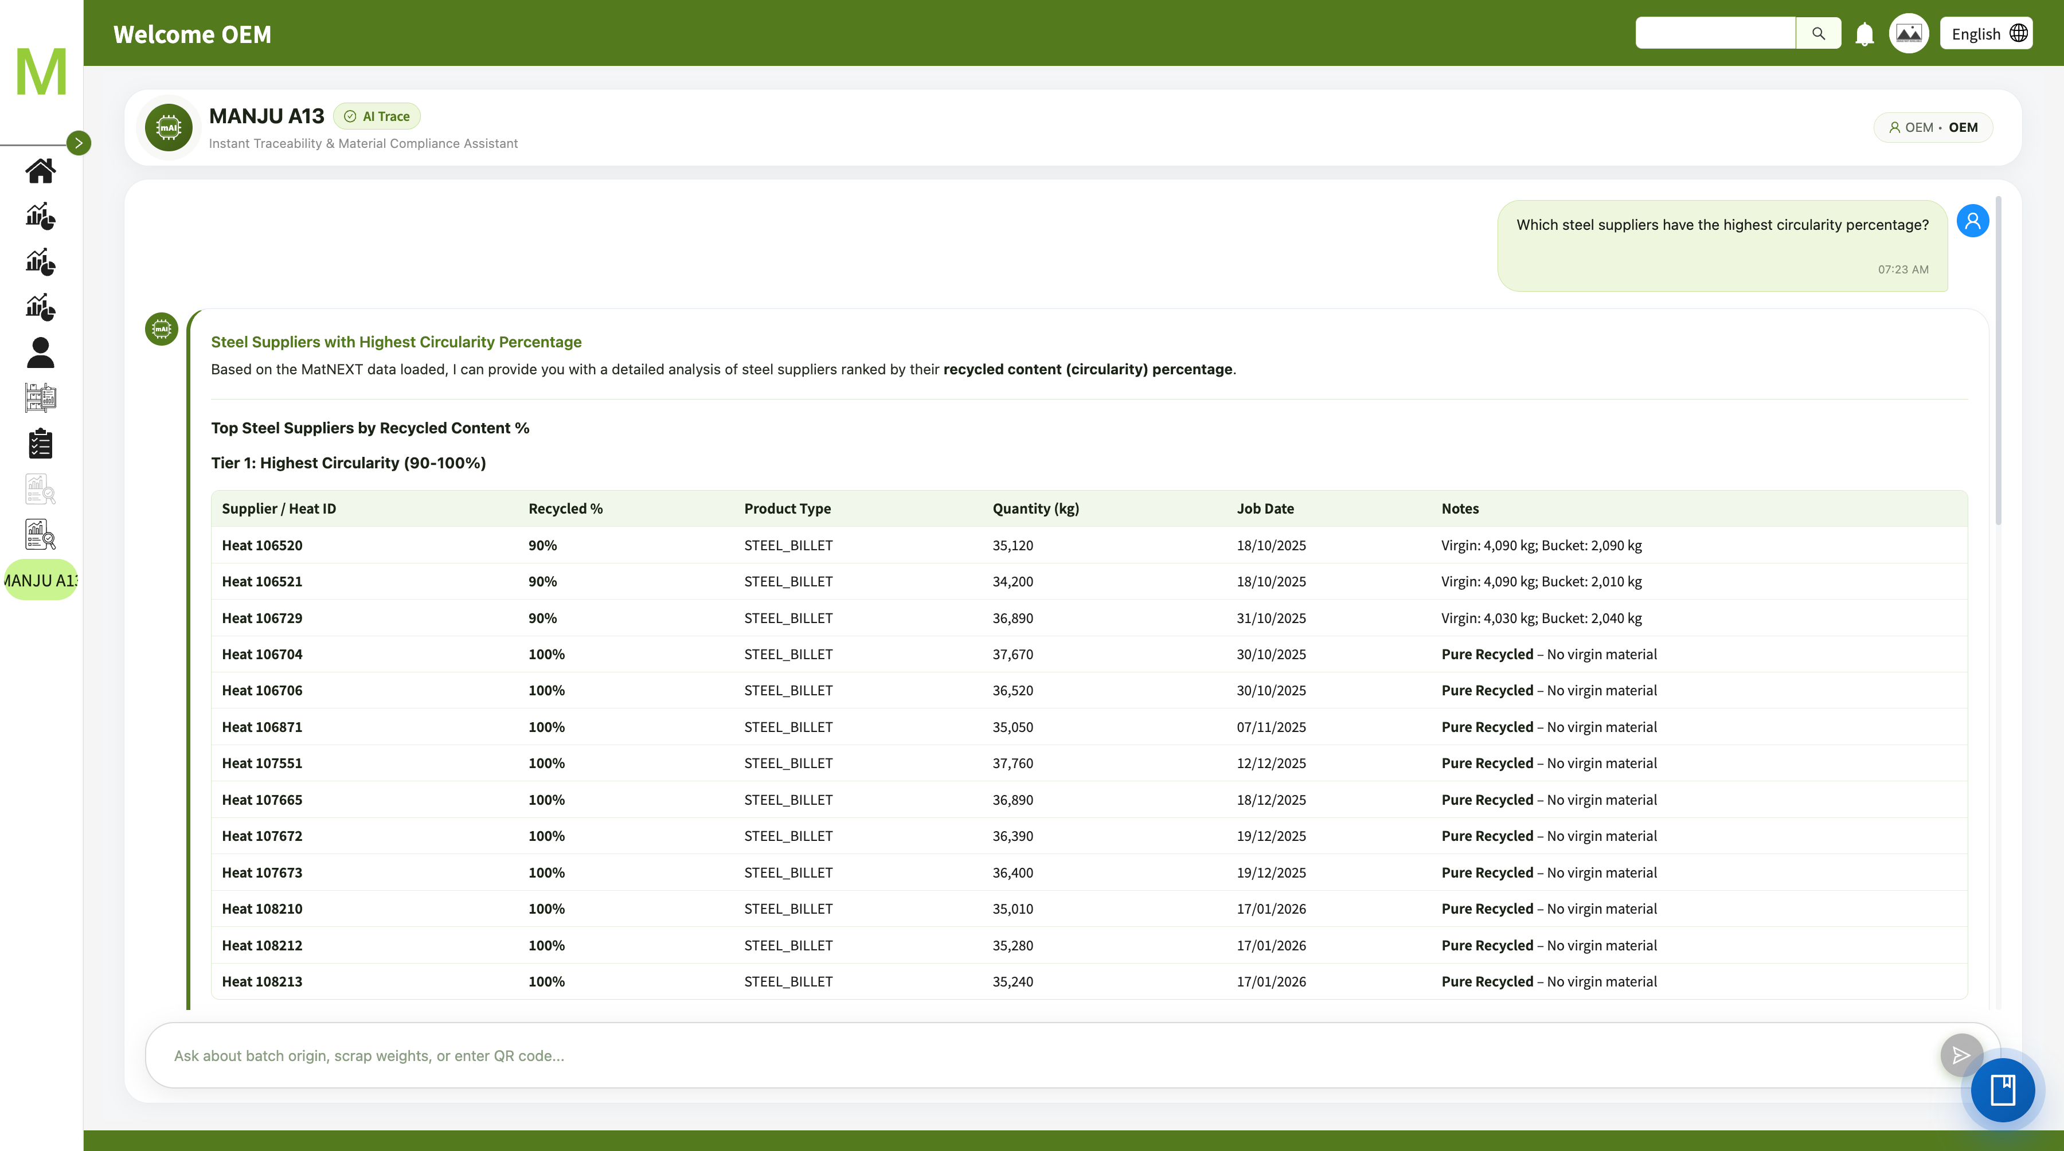2064x1151 pixels.
Task: Click the job date 31/10/2025
Action: click(1271, 618)
